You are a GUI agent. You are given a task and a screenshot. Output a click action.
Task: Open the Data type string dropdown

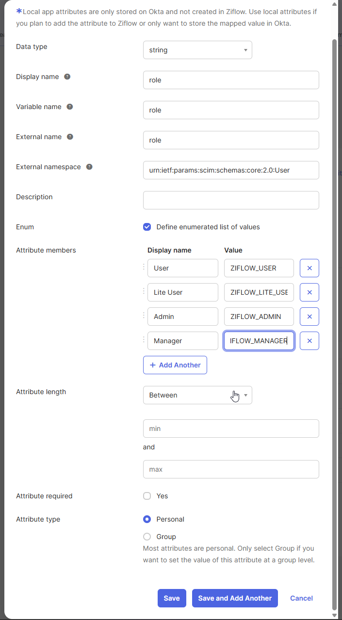[197, 50]
